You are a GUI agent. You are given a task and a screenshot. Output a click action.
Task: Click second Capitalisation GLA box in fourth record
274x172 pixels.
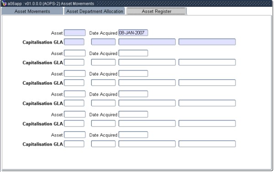point(103,103)
